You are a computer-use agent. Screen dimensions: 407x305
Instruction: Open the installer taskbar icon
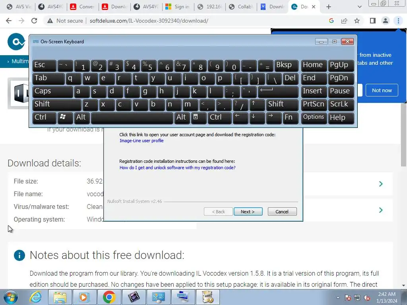click(207, 297)
